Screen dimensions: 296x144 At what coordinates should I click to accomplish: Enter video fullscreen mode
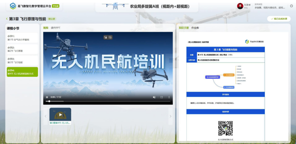(x=162, y=97)
